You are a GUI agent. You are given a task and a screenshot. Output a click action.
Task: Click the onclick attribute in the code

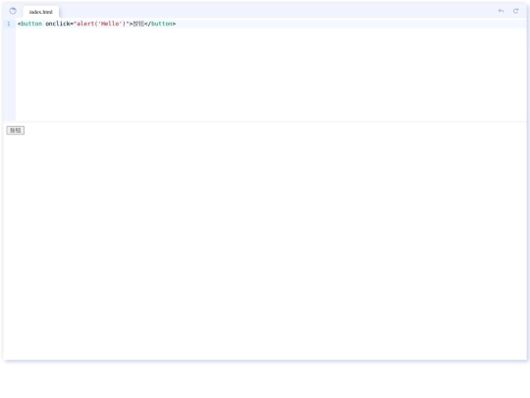[58, 24]
